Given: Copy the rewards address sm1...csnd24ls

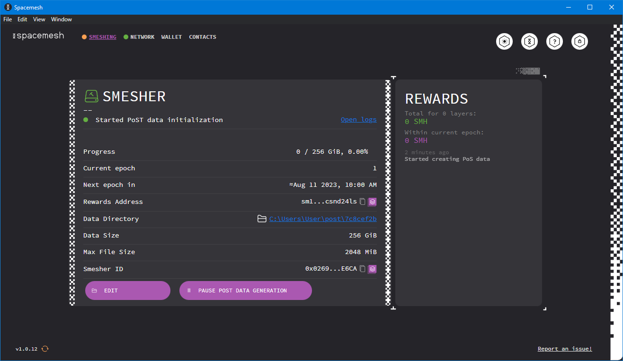Looking at the screenshot, I should 363,202.
